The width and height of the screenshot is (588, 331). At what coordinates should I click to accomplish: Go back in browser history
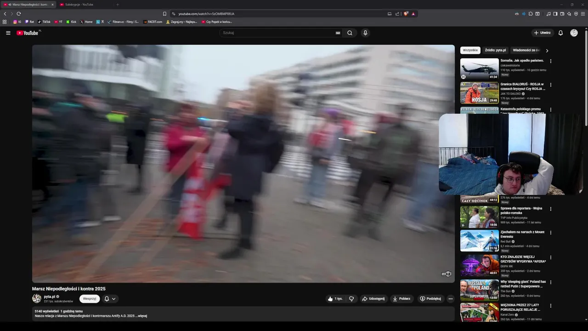pyautogui.click(x=5, y=14)
